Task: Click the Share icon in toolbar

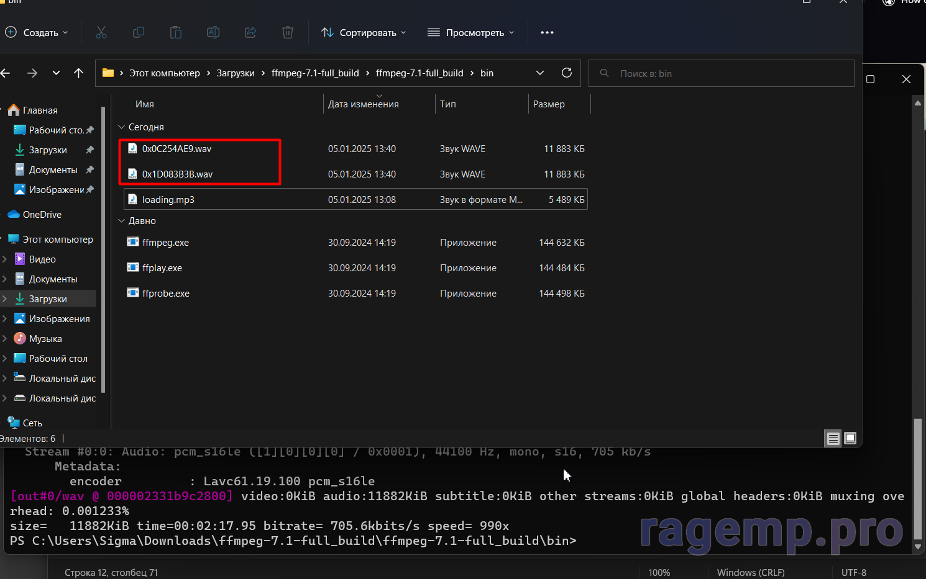Action: click(250, 32)
